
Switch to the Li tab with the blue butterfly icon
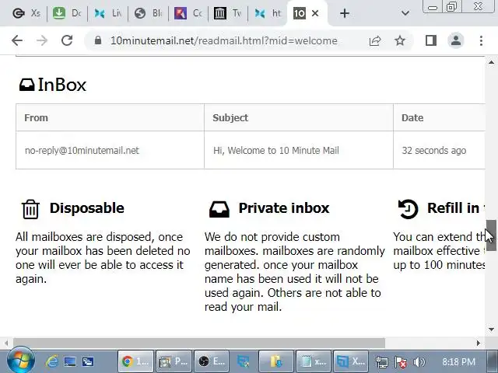[x=107, y=13]
